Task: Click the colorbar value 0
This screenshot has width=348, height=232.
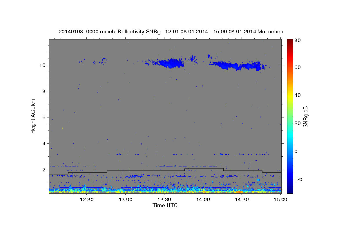Action: point(296,151)
